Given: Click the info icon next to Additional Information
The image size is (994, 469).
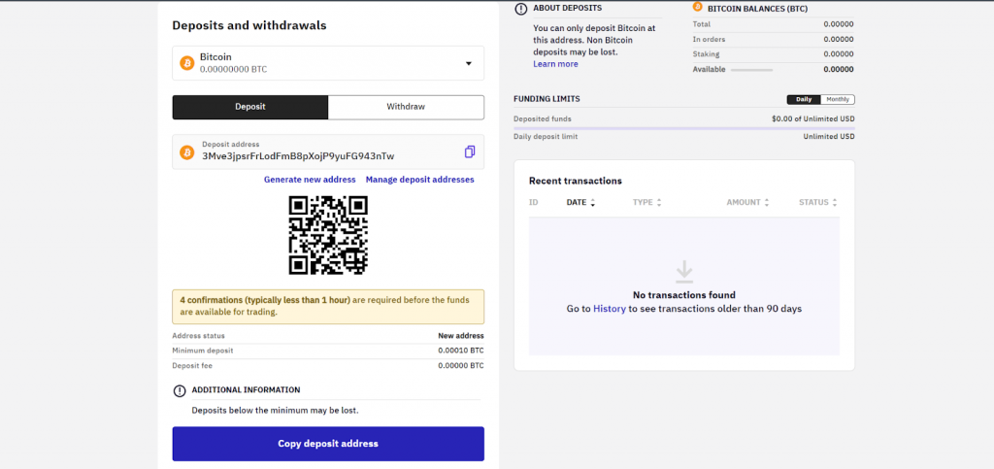Looking at the screenshot, I should tap(180, 390).
